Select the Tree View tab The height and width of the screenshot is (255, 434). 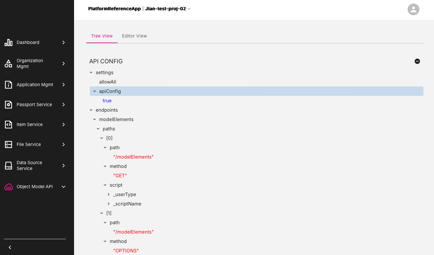[x=102, y=36]
